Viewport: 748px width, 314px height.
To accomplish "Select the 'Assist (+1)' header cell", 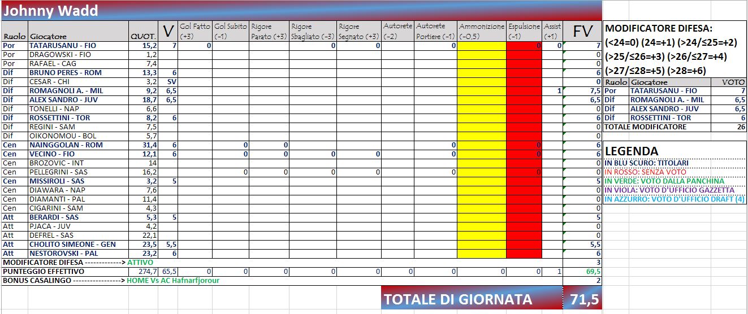I will (x=552, y=31).
